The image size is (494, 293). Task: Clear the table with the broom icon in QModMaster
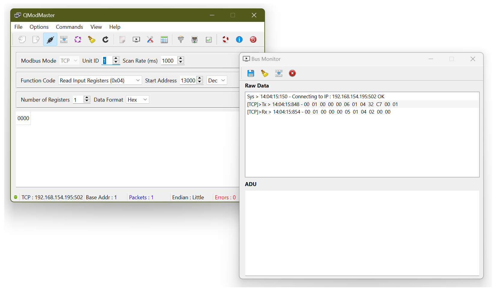point(92,40)
